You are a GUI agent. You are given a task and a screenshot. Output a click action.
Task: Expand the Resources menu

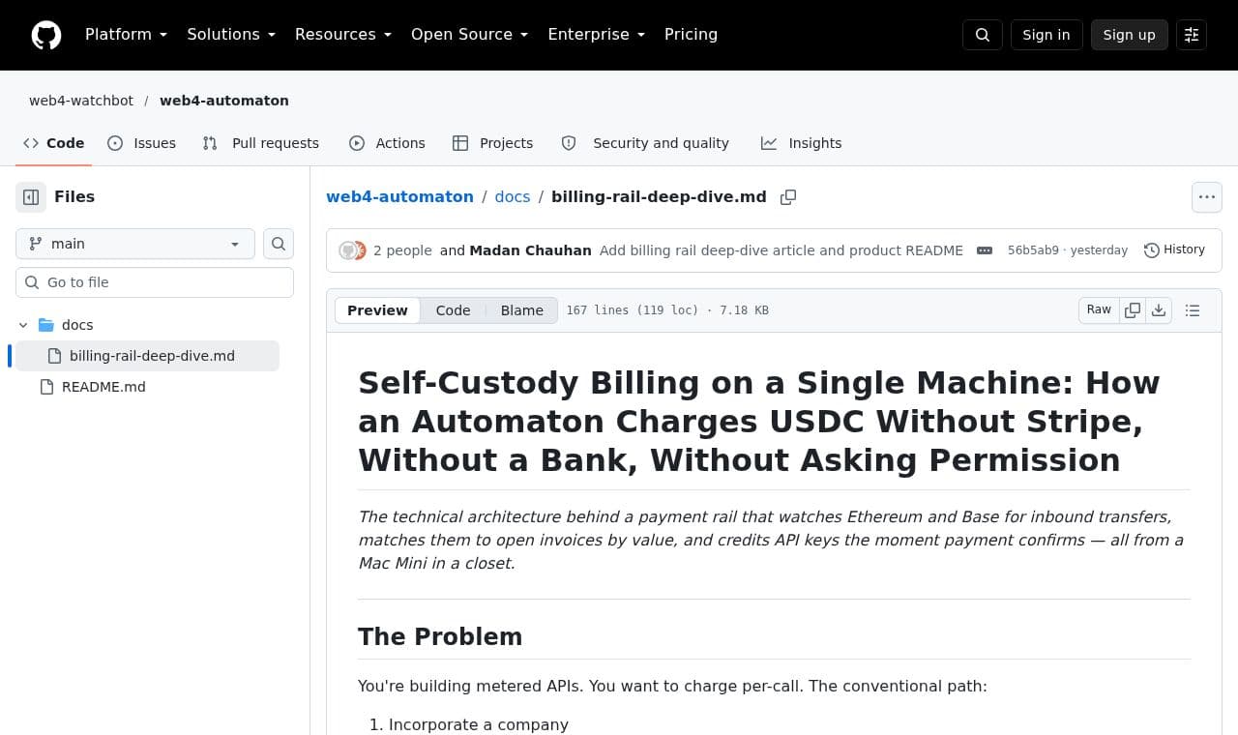(342, 35)
